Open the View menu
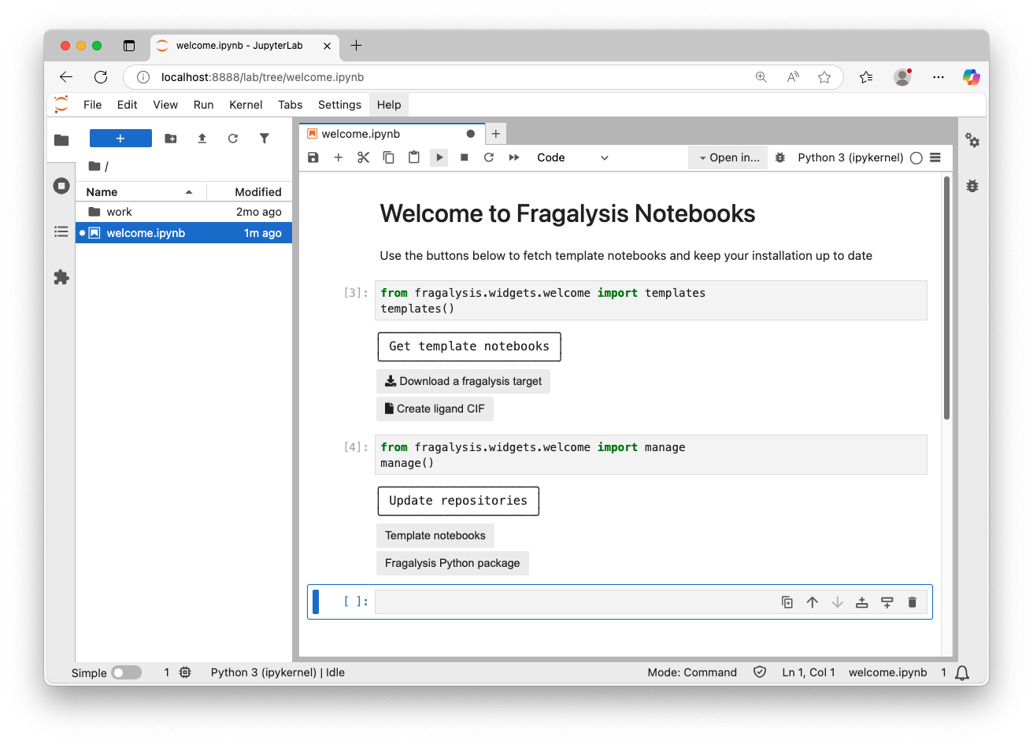The image size is (1033, 744). click(165, 105)
